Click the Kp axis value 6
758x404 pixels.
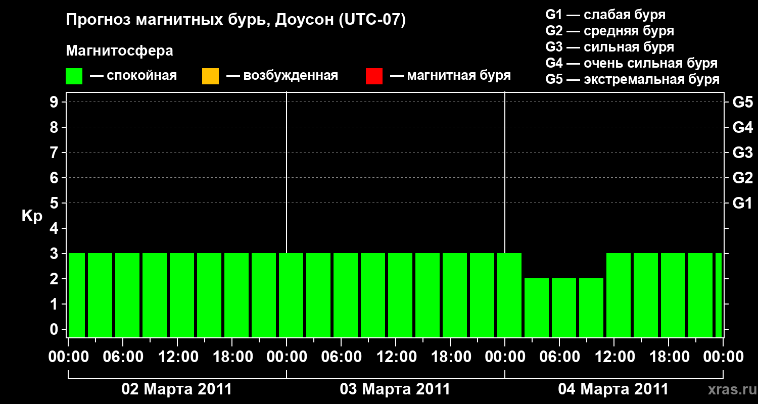point(55,178)
